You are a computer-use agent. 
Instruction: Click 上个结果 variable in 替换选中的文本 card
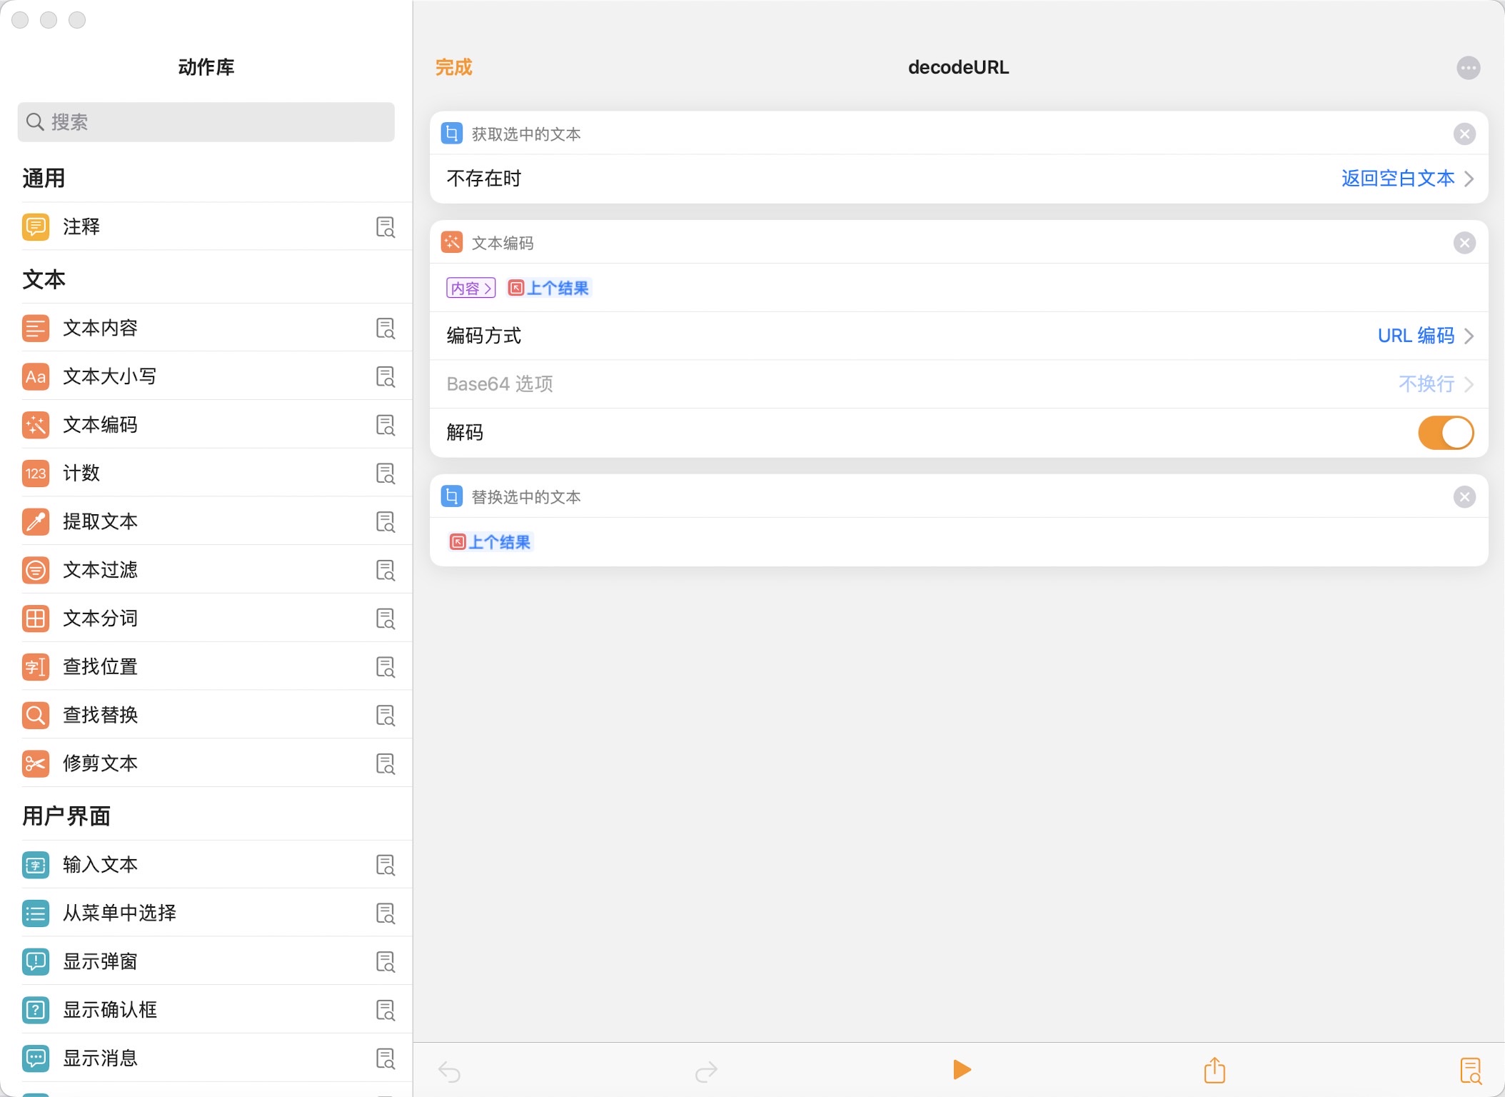(x=490, y=542)
